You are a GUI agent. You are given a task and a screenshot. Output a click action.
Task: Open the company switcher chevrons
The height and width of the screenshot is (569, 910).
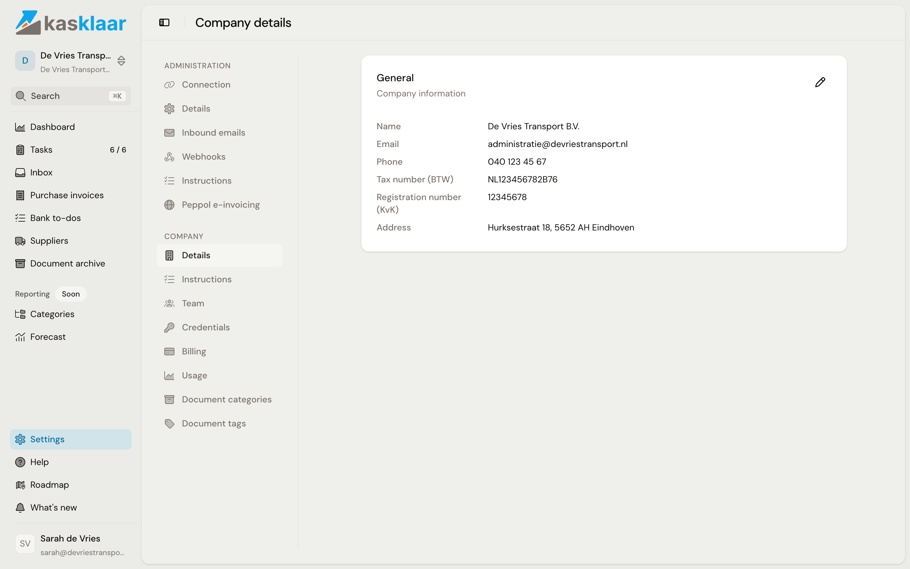[121, 61]
